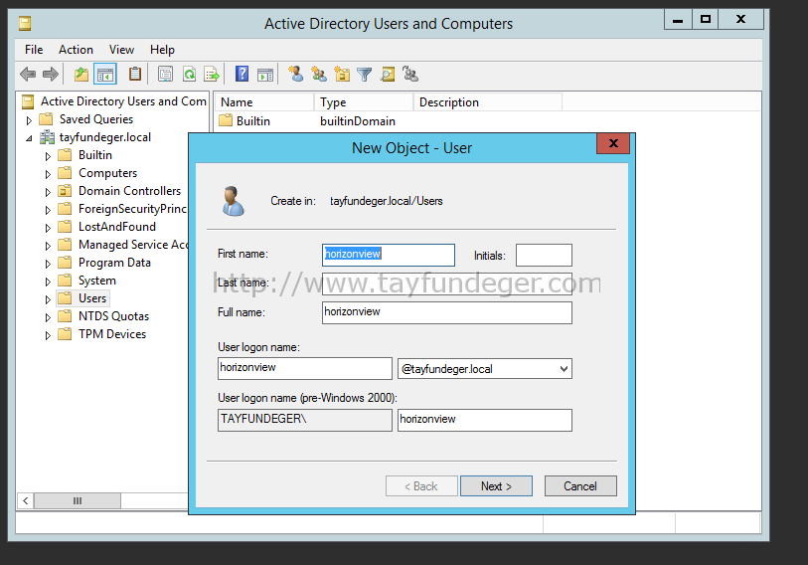Sort by Type column header
The width and height of the screenshot is (808, 565).
point(364,102)
